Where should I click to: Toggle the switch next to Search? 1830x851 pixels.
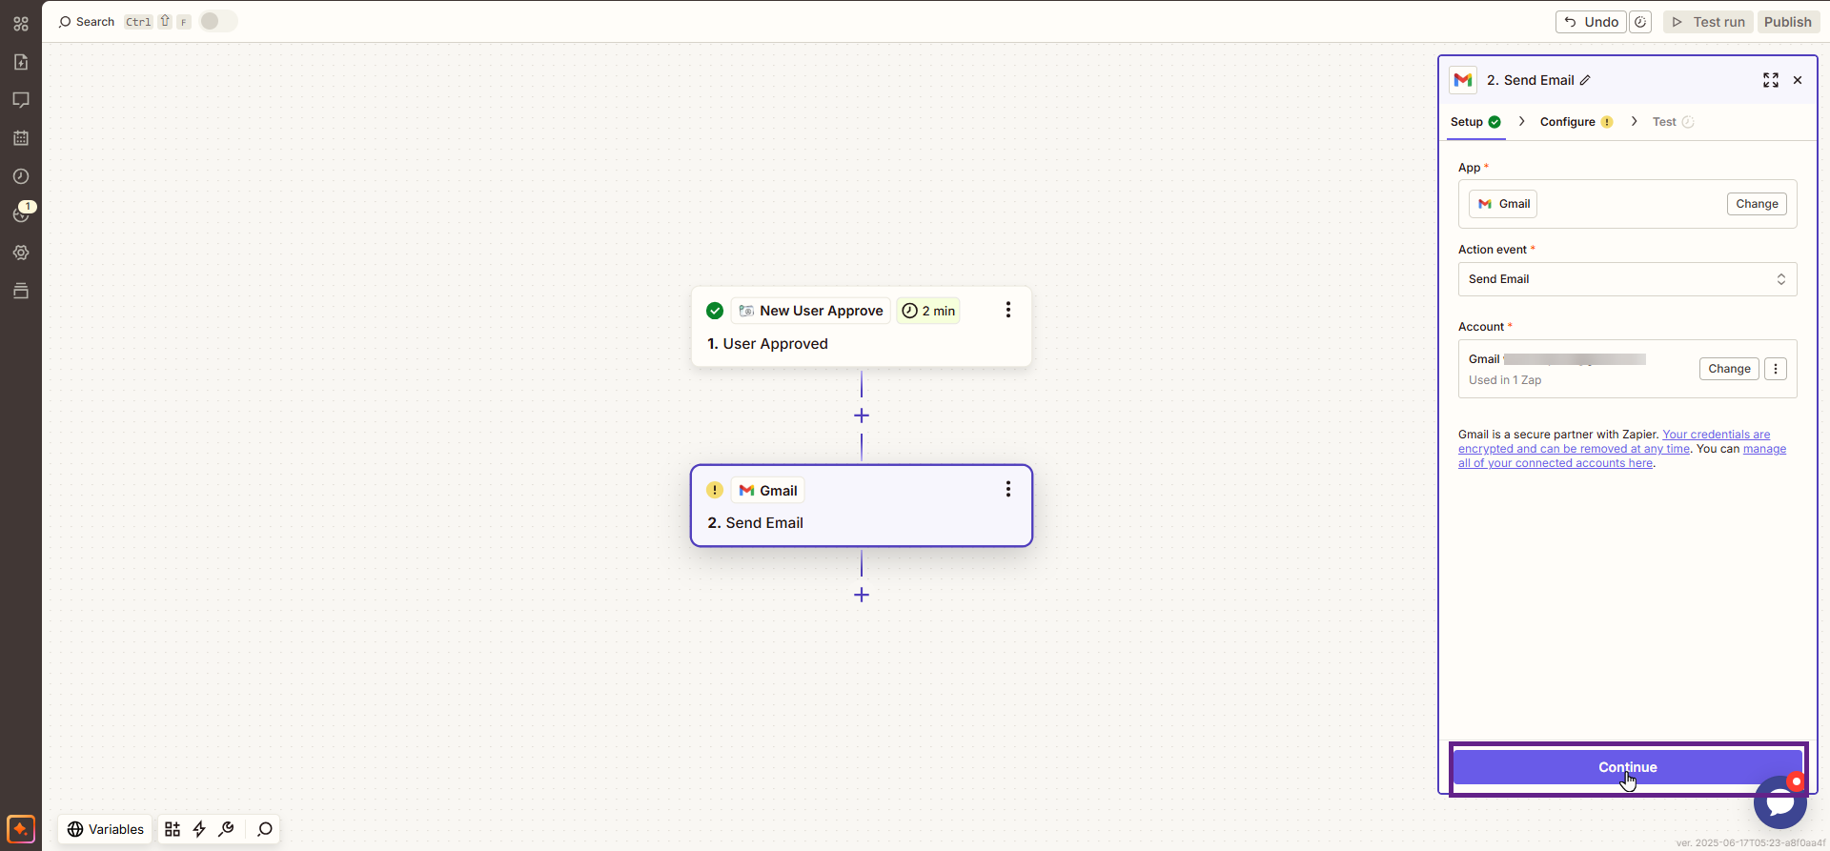click(217, 21)
